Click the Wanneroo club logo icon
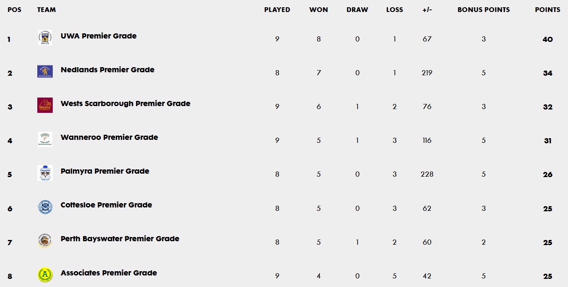This screenshot has width=568, height=287. [x=45, y=139]
